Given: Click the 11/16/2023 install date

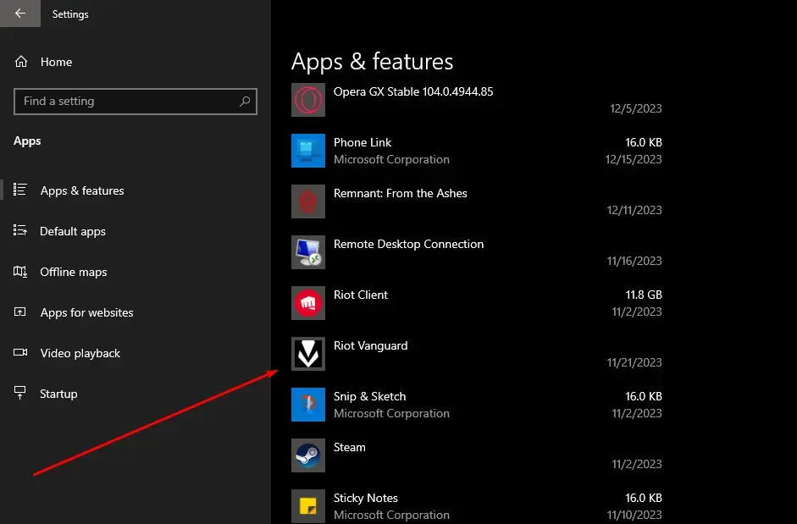Looking at the screenshot, I should pos(634,261).
